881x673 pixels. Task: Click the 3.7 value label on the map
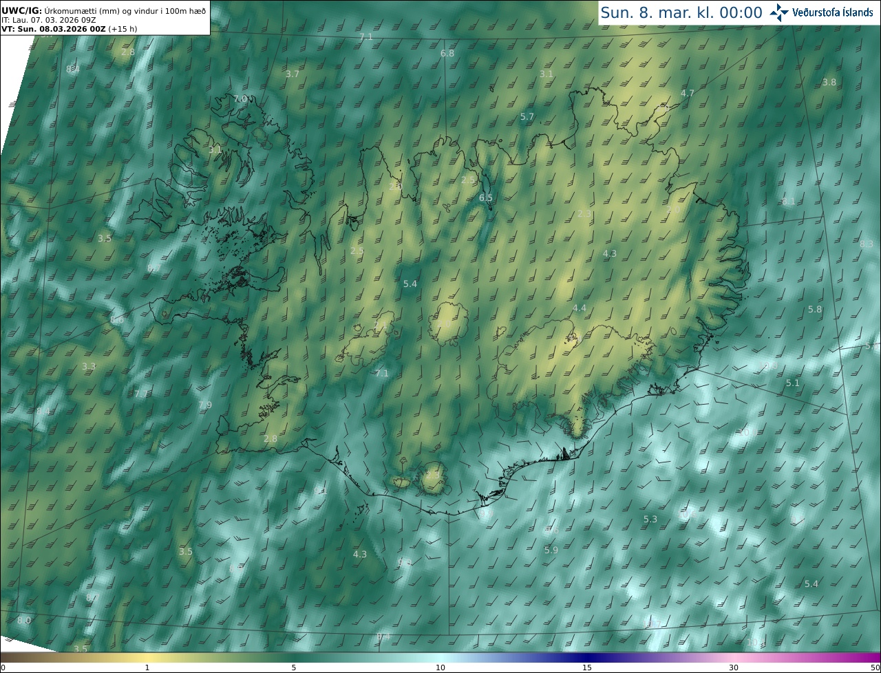[x=293, y=74]
